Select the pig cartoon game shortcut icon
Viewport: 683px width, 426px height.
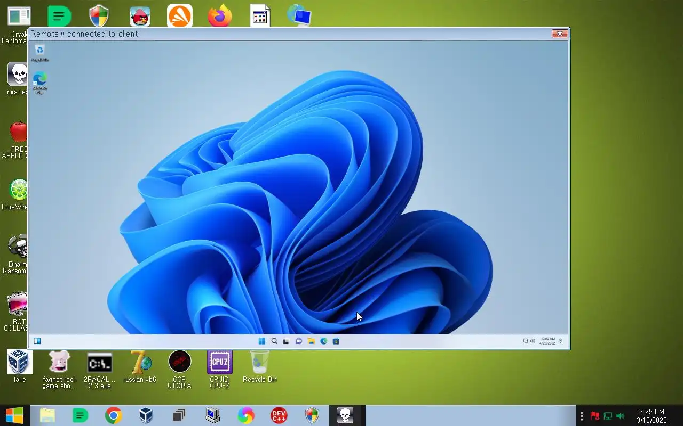click(60, 370)
